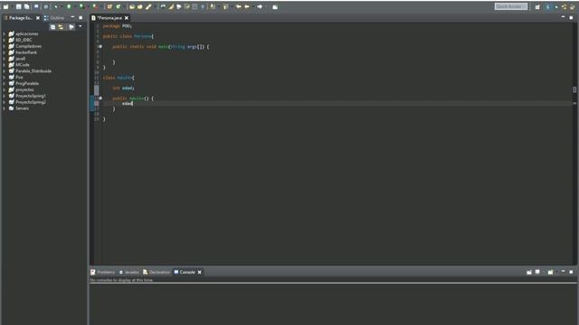The width and height of the screenshot is (579, 325).
Task: Click the Run with Coverage icon
Action: pos(81,6)
